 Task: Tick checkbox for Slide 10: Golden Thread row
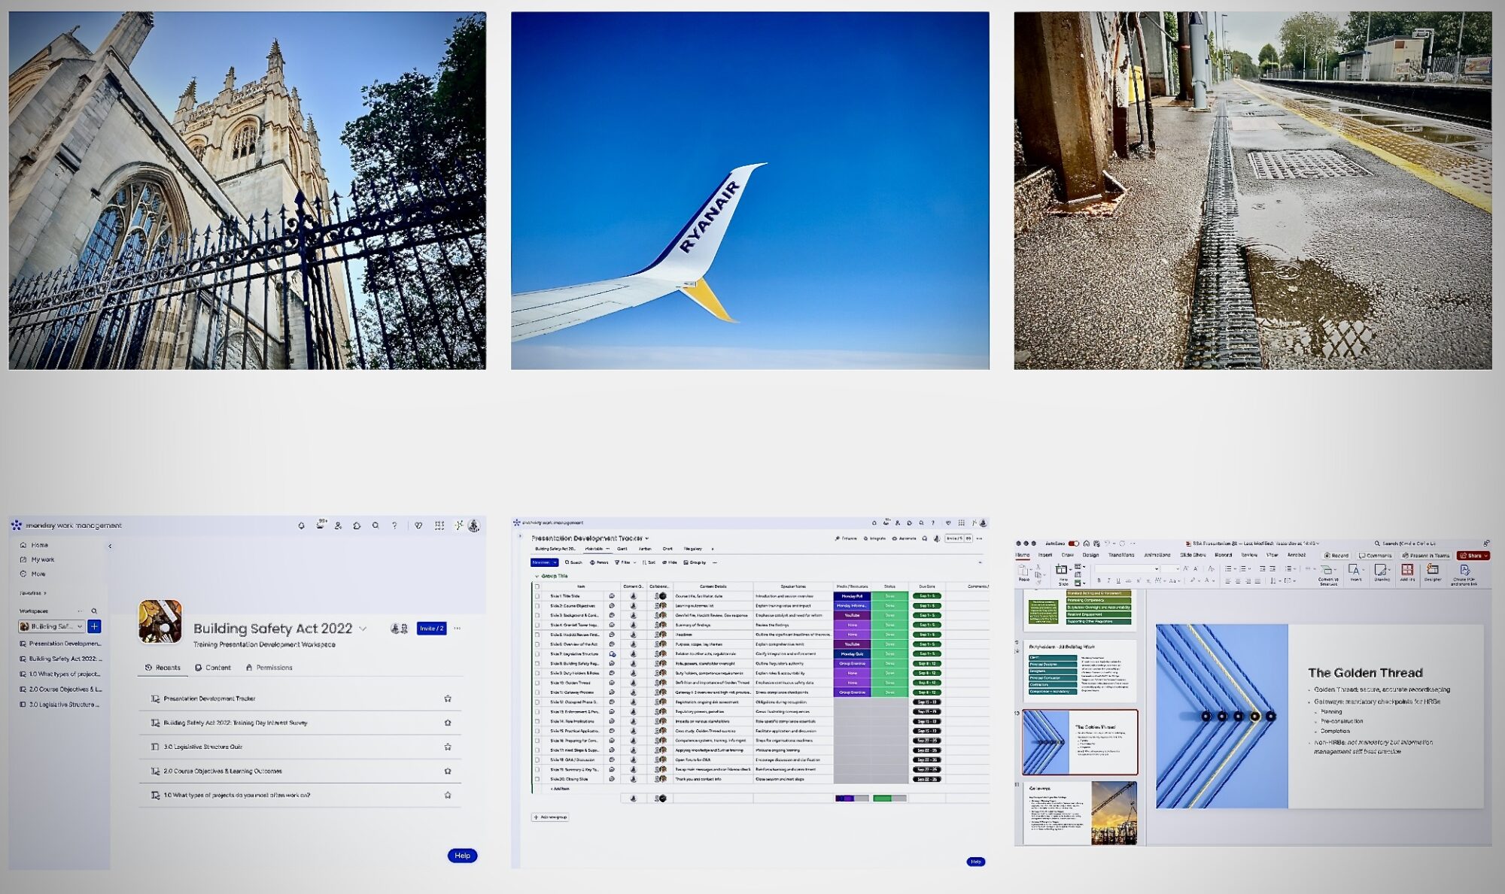(537, 683)
